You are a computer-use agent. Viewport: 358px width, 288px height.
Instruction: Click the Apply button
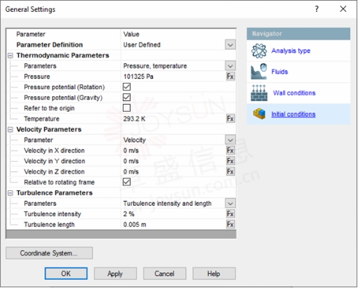tap(115, 273)
